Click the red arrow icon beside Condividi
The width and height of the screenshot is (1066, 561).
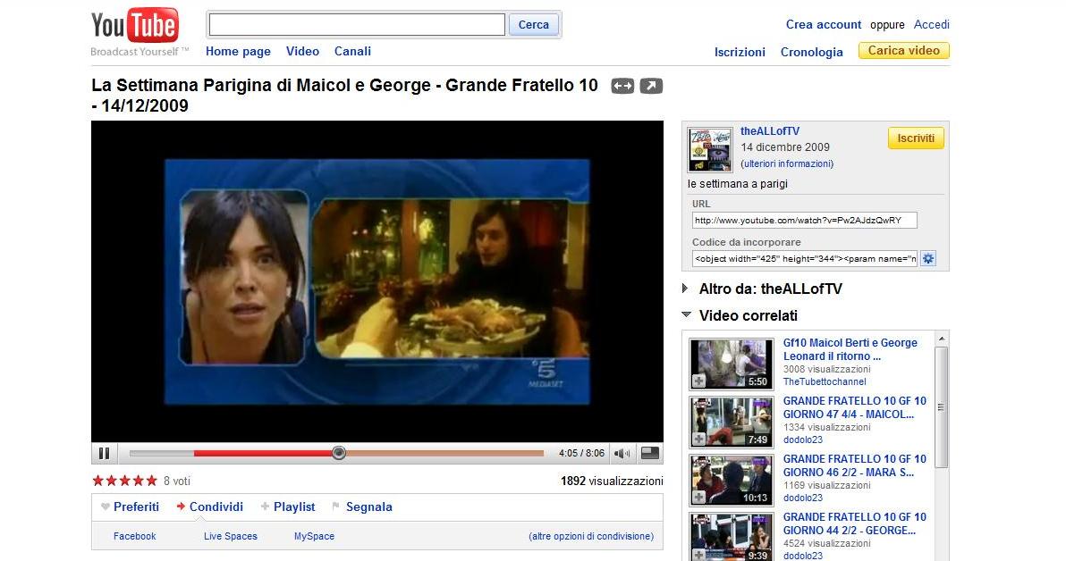181,507
